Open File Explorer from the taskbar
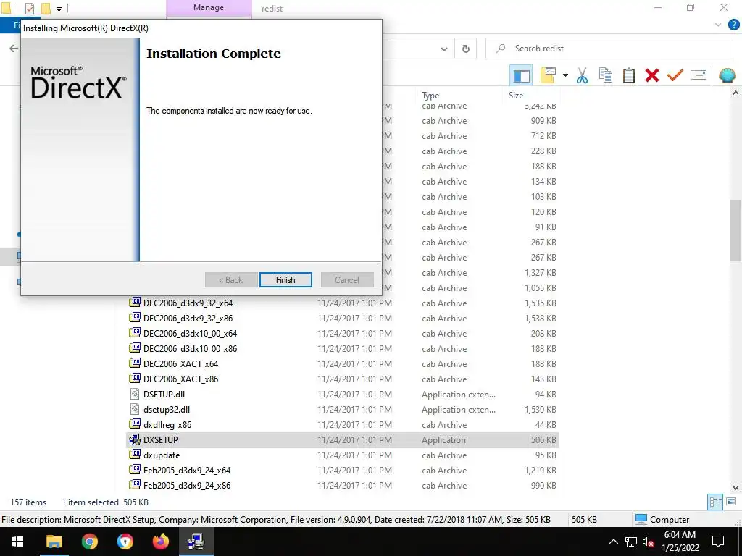Screen dimensions: 742x556 pos(54,542)
